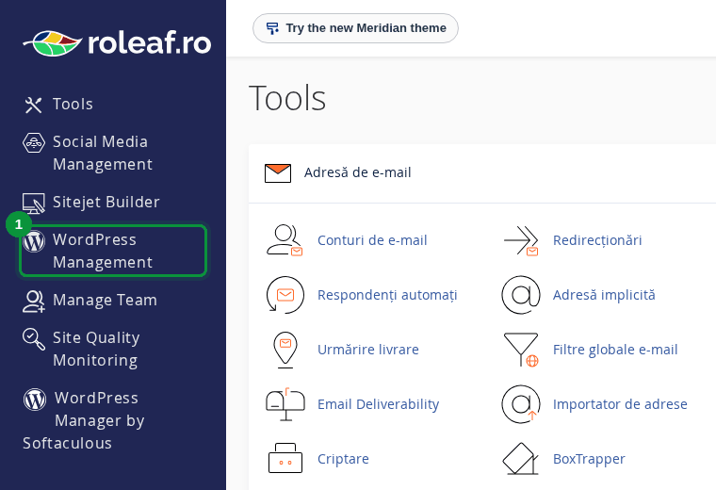Click the paint roller icon in Meridian button
The width and height of the screenshot is (716, 490).
tap(272, 28)
